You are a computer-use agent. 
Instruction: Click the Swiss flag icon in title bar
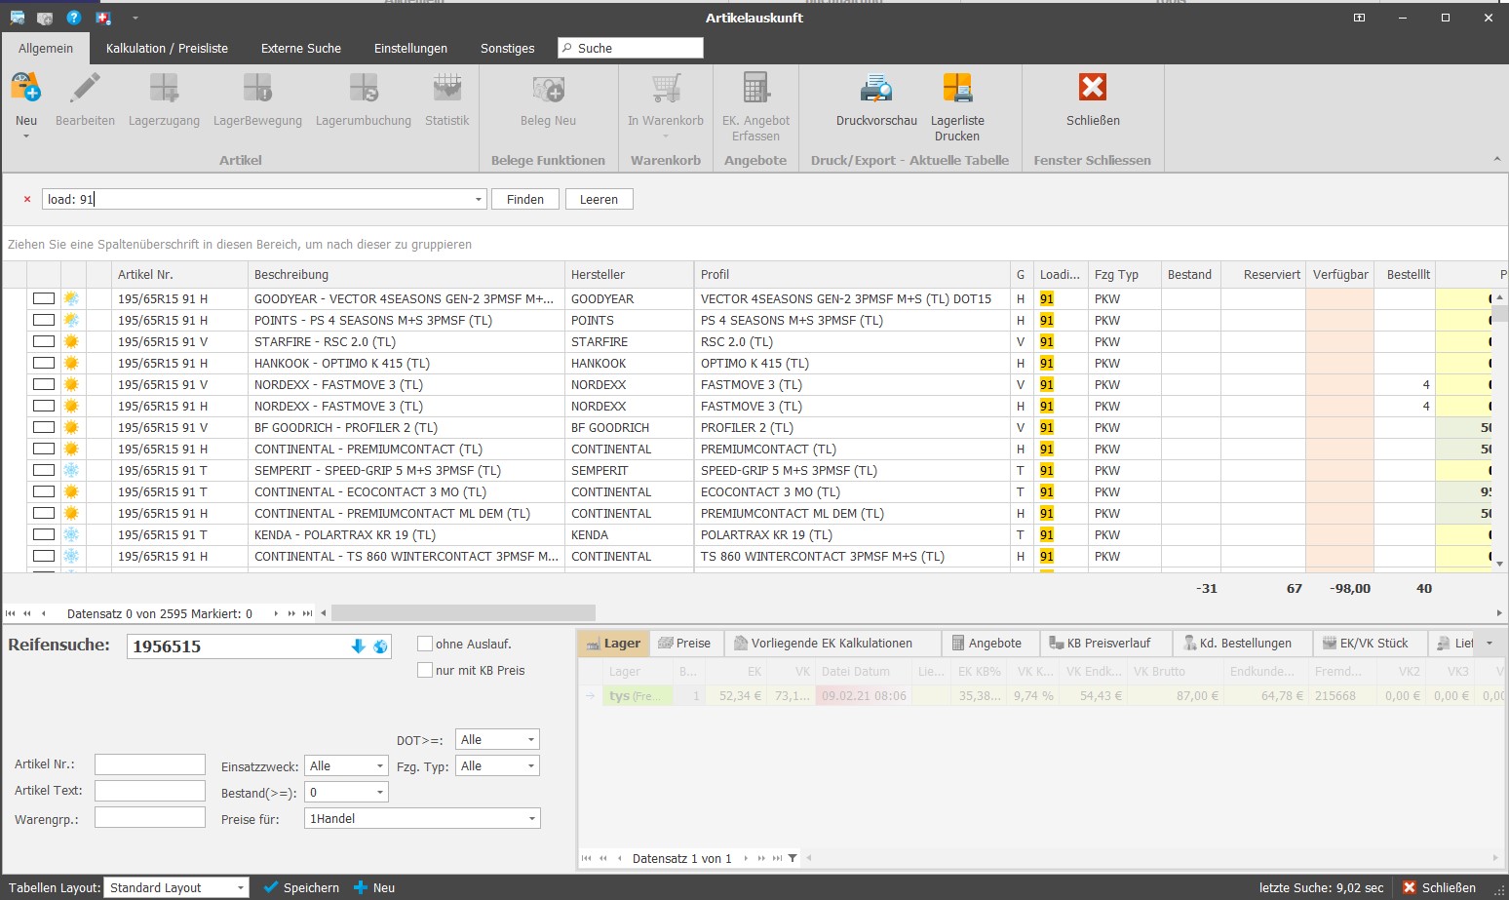102,18
